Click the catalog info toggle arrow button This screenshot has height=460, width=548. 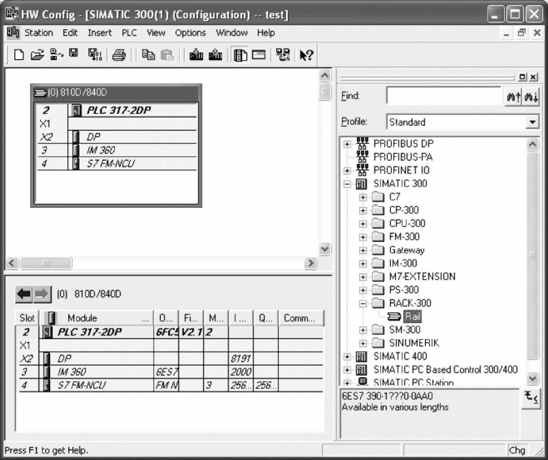pos(531,398)
